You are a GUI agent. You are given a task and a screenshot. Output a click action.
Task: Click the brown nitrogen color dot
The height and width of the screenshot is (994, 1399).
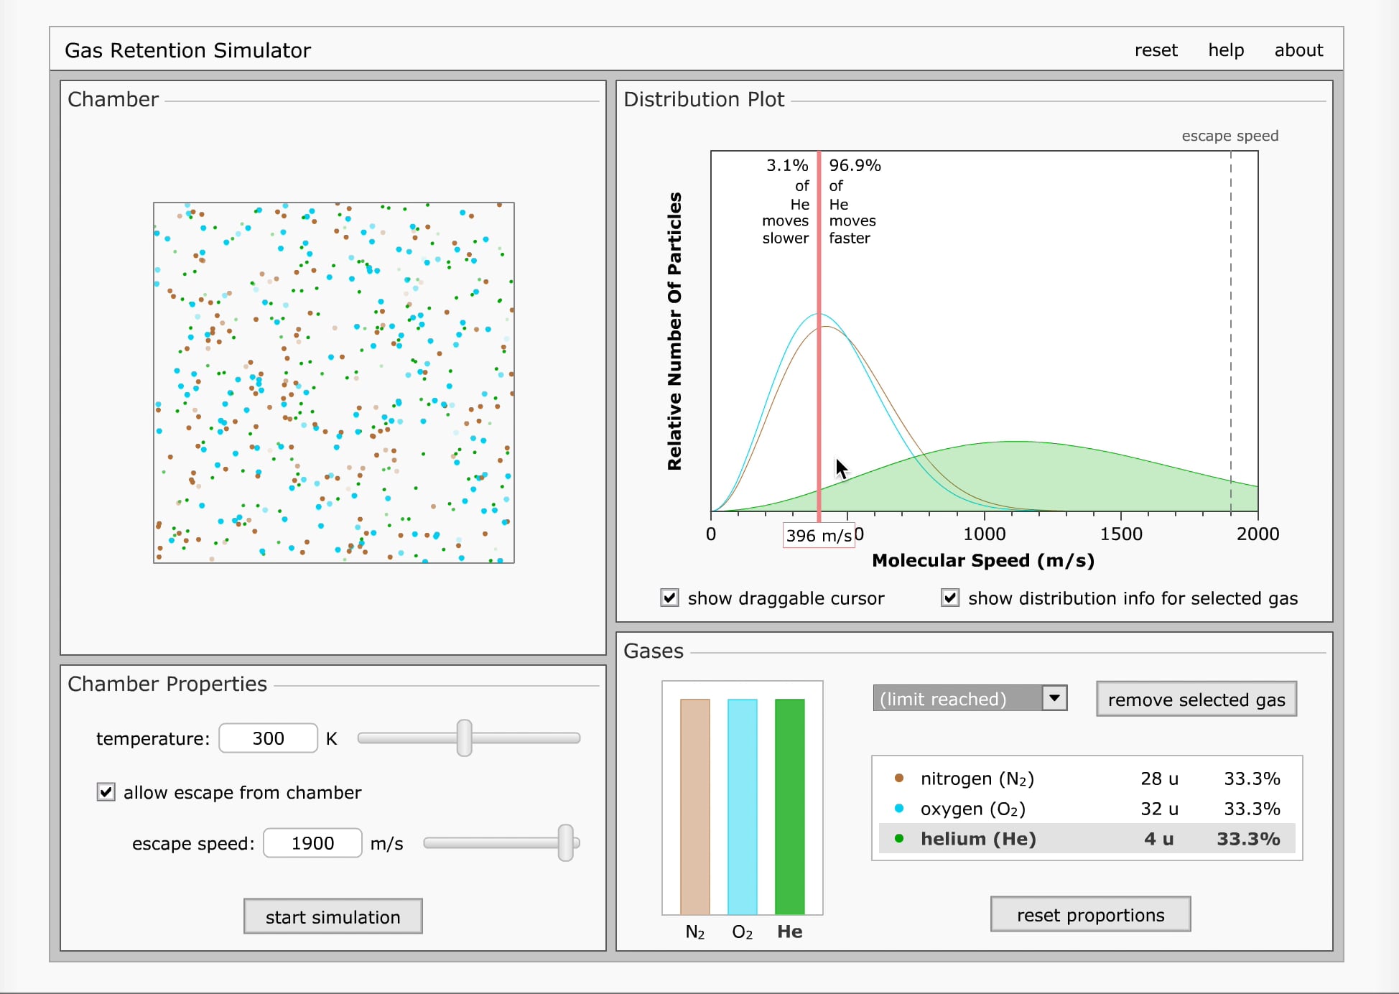898,778
